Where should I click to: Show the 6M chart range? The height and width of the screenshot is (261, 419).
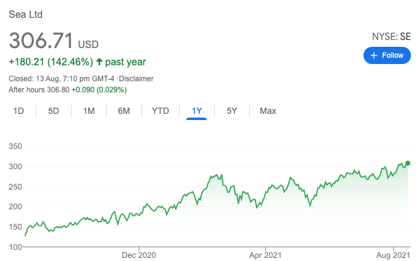coord(124,111)
